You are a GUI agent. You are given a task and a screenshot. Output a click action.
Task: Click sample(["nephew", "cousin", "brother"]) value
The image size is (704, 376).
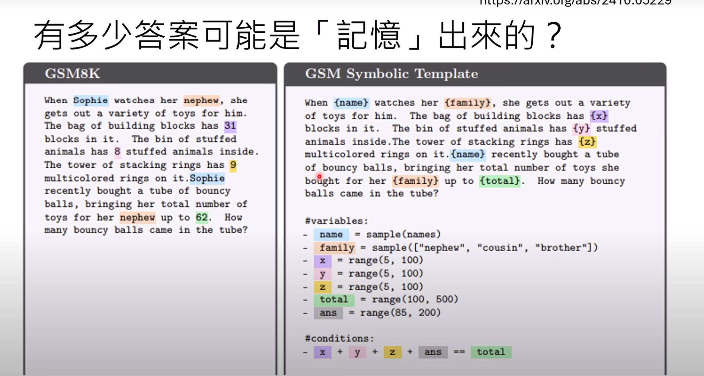pos(485,248)
